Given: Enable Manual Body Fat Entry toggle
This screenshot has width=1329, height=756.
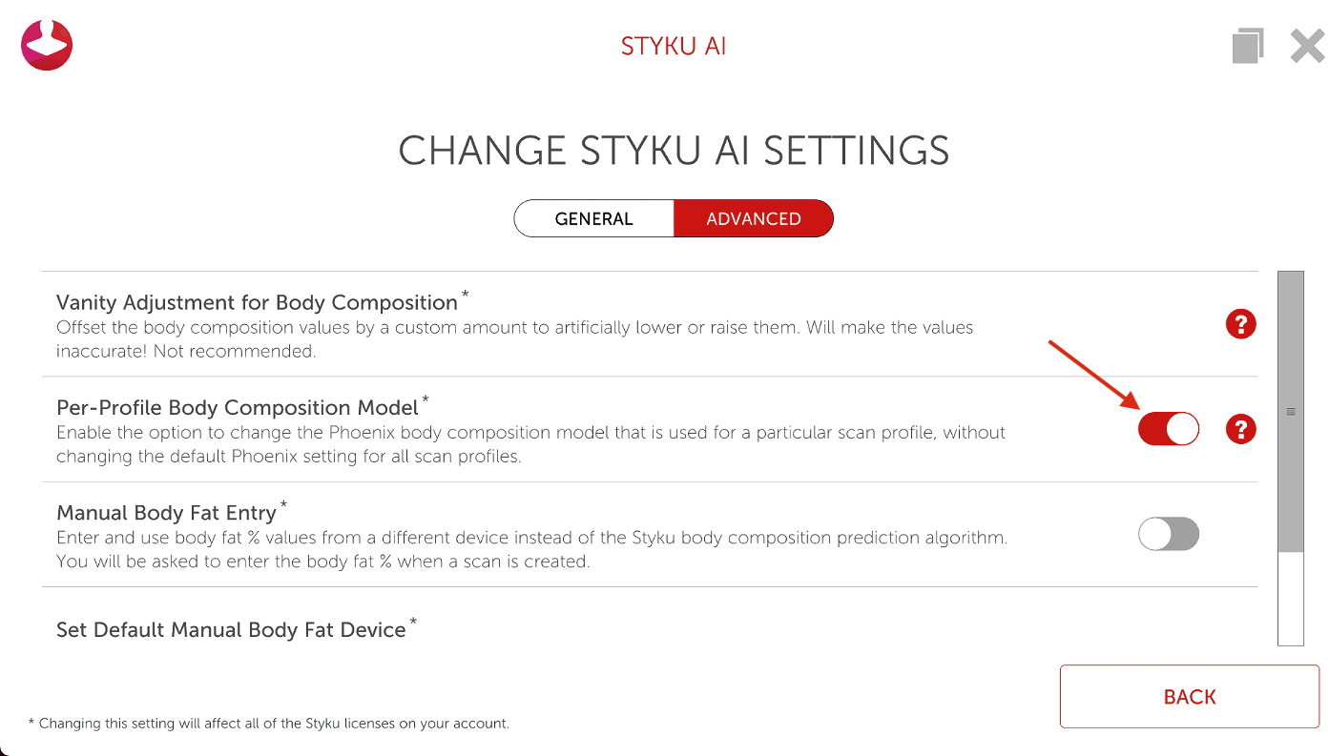Looking at the screenshot, I should [x=1168, y=535].
